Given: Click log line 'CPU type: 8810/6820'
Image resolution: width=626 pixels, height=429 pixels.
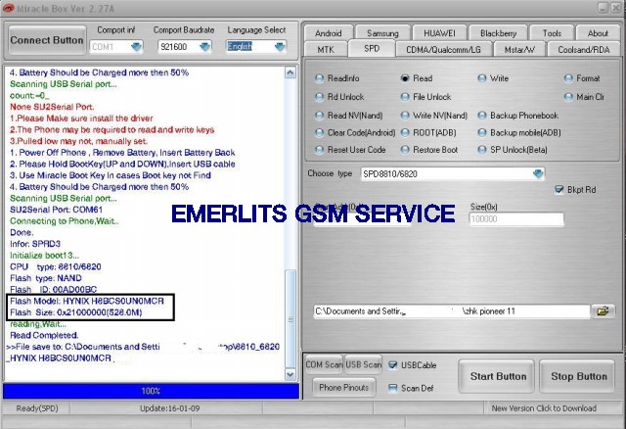Looking at the screenshot, I should [55, 266].
